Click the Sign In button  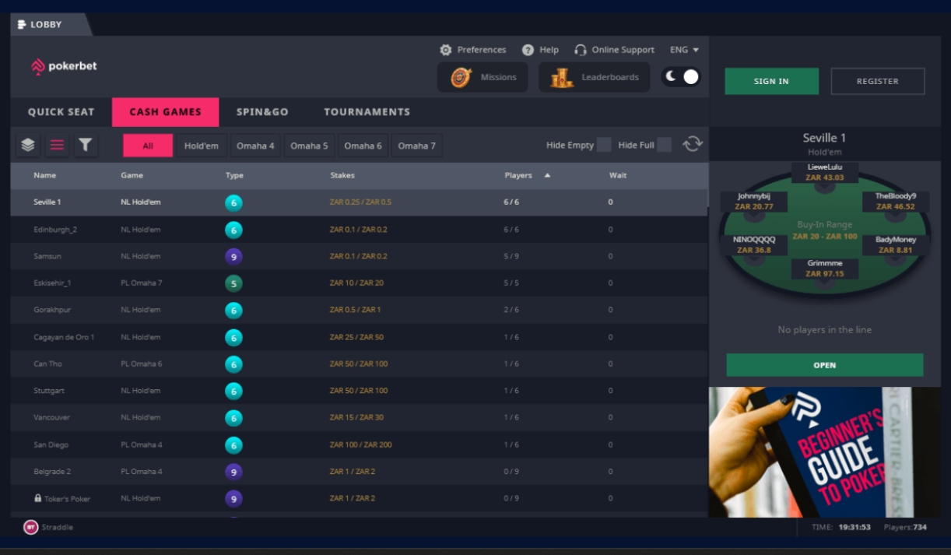click(x=771, y=81)
